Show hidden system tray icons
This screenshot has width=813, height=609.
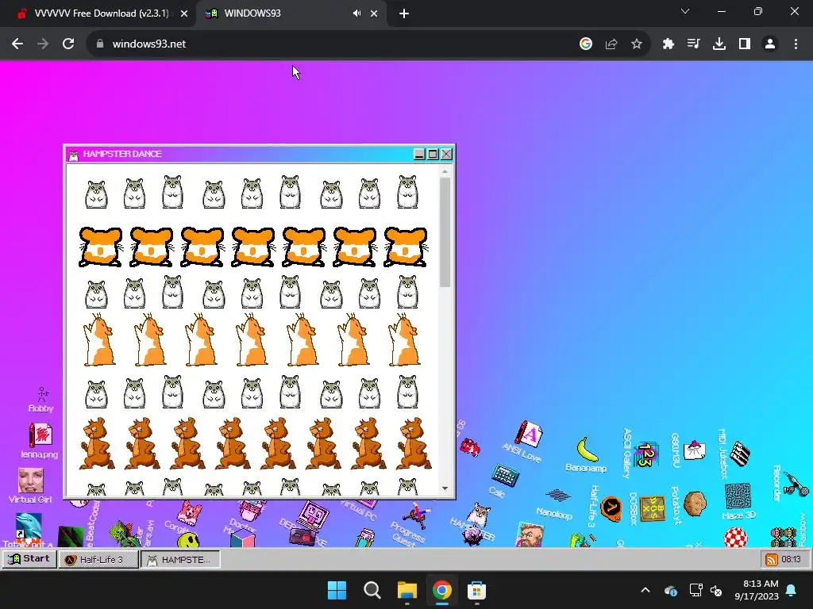tap(645, 590)
